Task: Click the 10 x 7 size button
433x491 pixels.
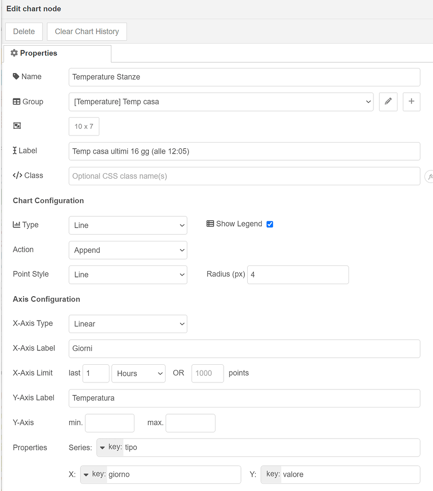Action: [x=84, y=126]
